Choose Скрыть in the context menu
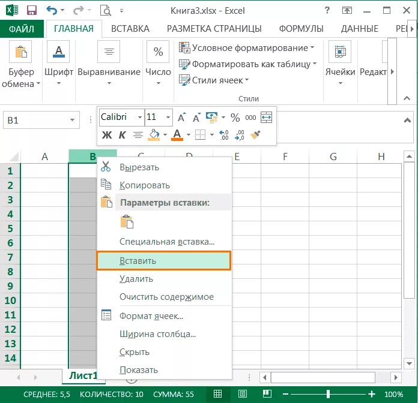This screenshot has height=403, width=418. click(x=164, y=352)
